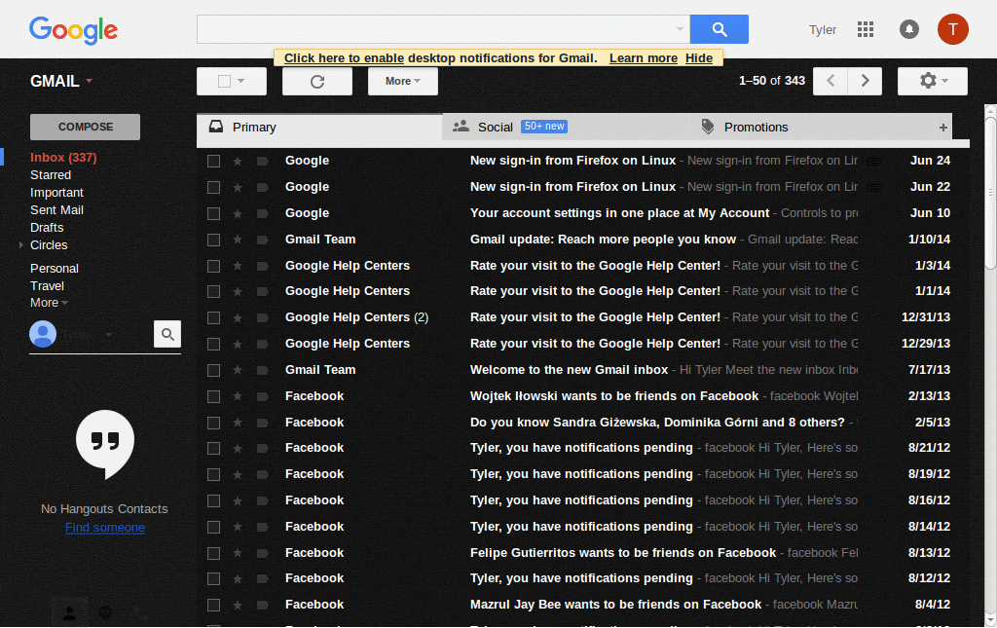Expand More labels in the sidebar
Screen dimensions: 997x628
pos(49,303)
